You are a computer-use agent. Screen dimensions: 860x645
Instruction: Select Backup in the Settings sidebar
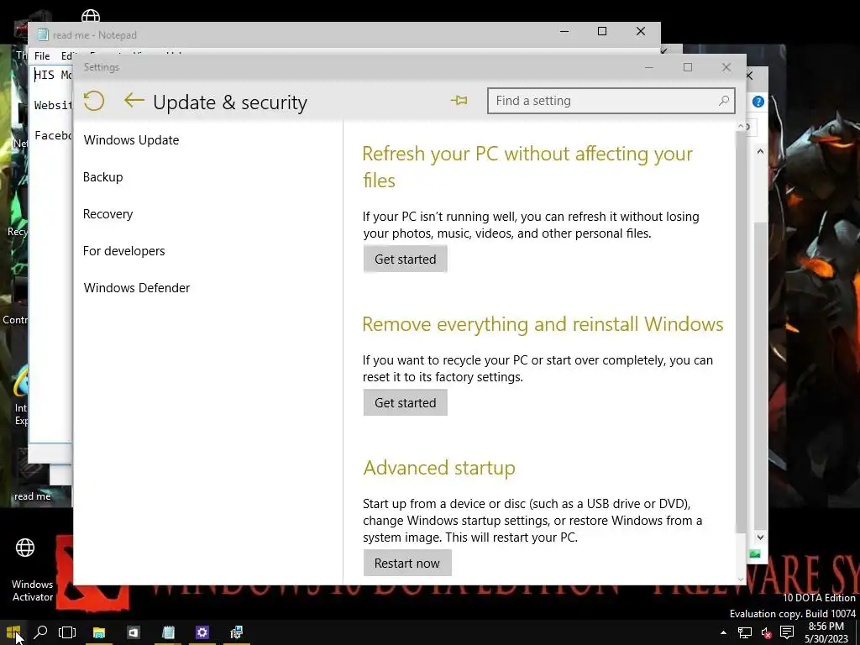(x=103, y=177)
